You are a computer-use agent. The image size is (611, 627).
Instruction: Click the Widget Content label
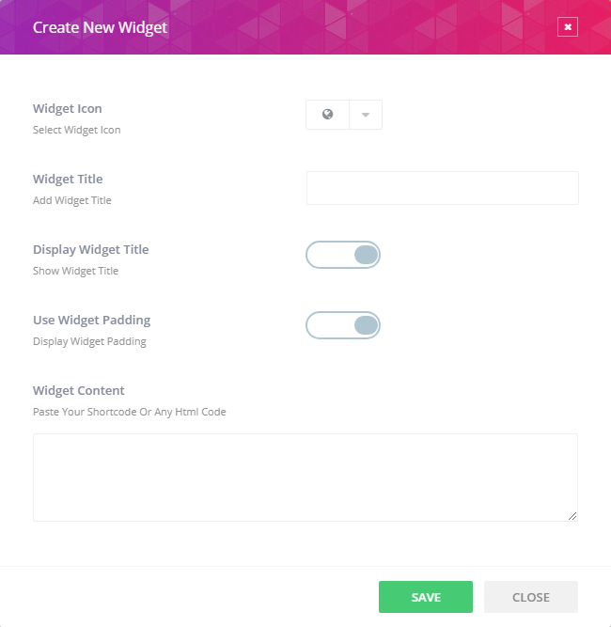click(78, 390)
